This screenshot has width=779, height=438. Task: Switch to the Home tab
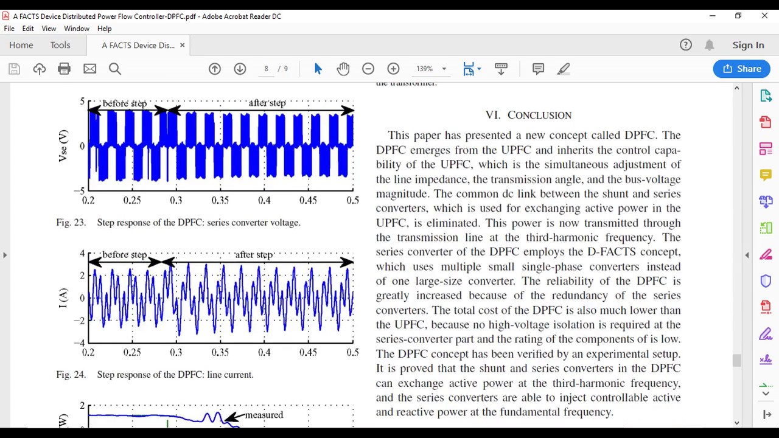click(x=21, y=45)
